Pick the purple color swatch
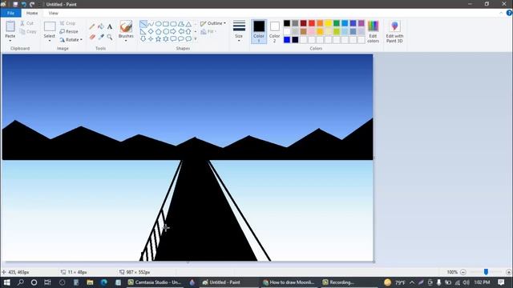The height and width of the screenshot is (288, 513). [362, 23]
